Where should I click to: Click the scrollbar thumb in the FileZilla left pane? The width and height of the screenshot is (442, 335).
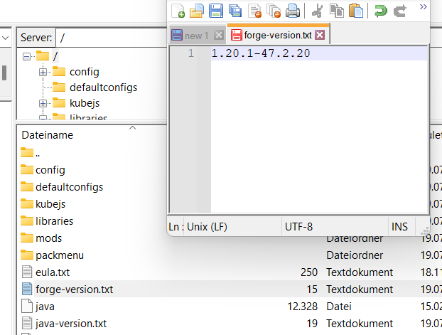(4, 73)
